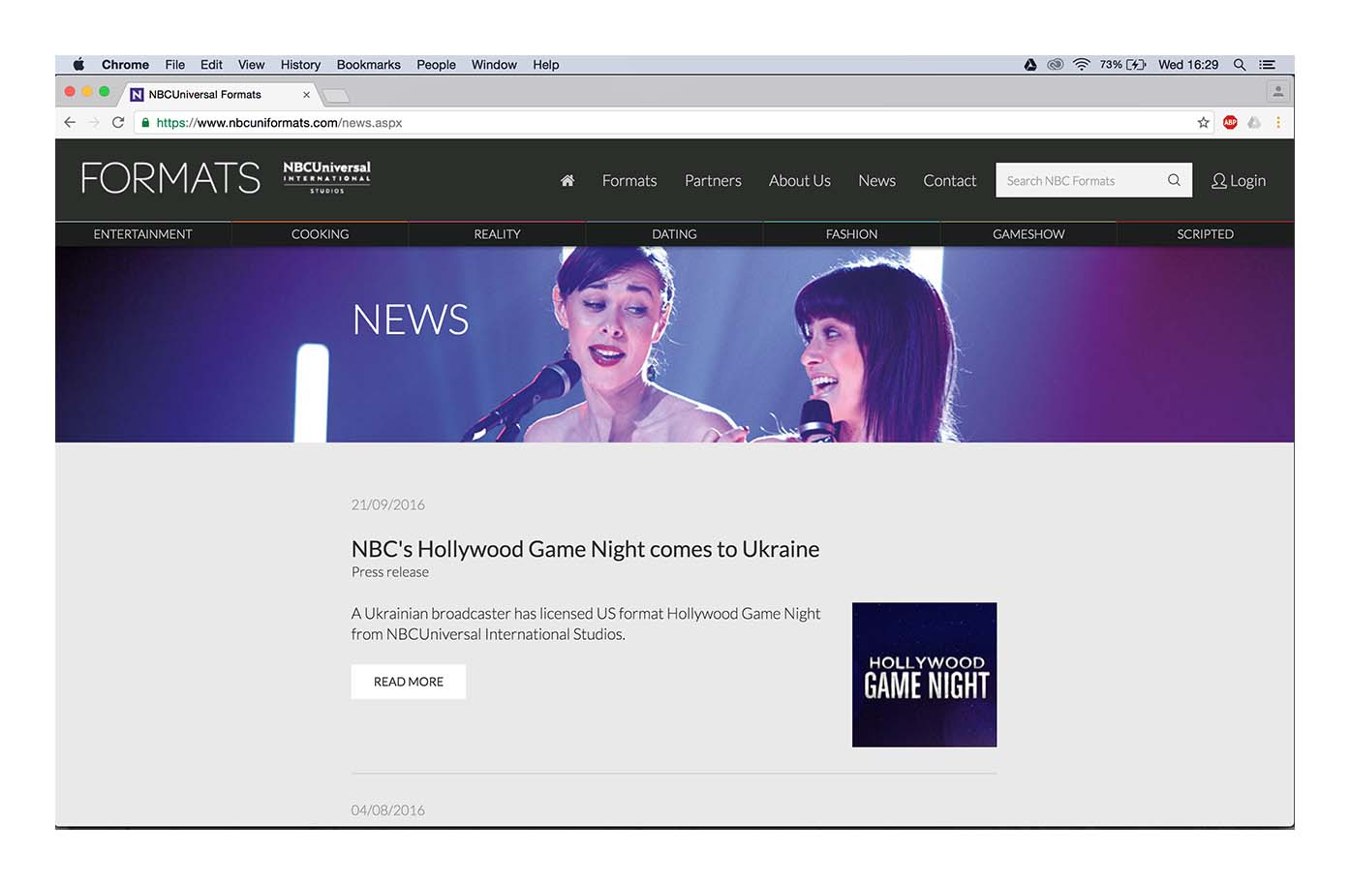Screen dimensions: 1350x885
Task: Open the File menu
Action: pos(175,65)
